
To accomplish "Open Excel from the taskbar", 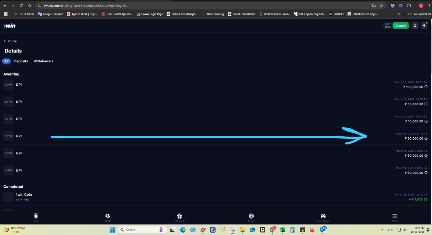I will tap(282, 230).
